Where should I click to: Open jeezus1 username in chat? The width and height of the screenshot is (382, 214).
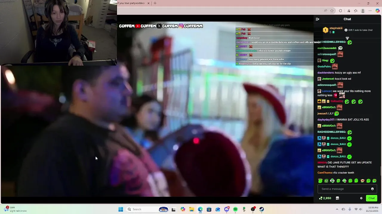[322, 114]
